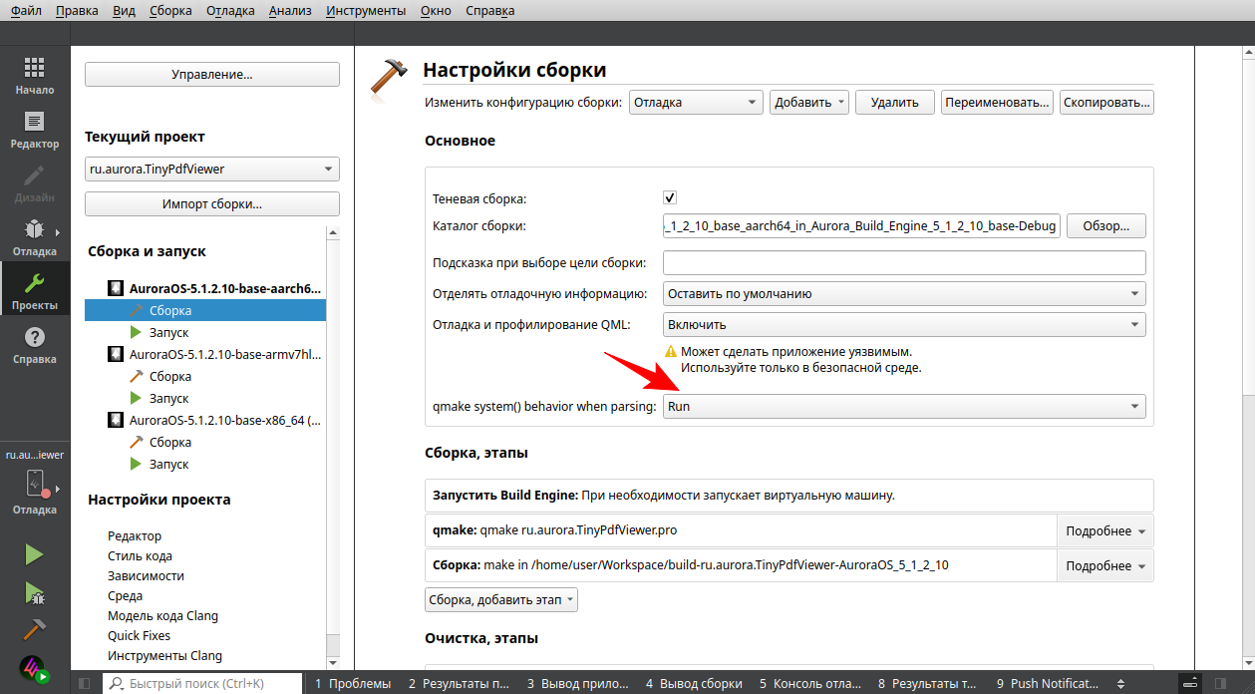This screenshot has height=694, width=1255.
Task: Uncheck Теневая сборка
Action: point(669,197)
